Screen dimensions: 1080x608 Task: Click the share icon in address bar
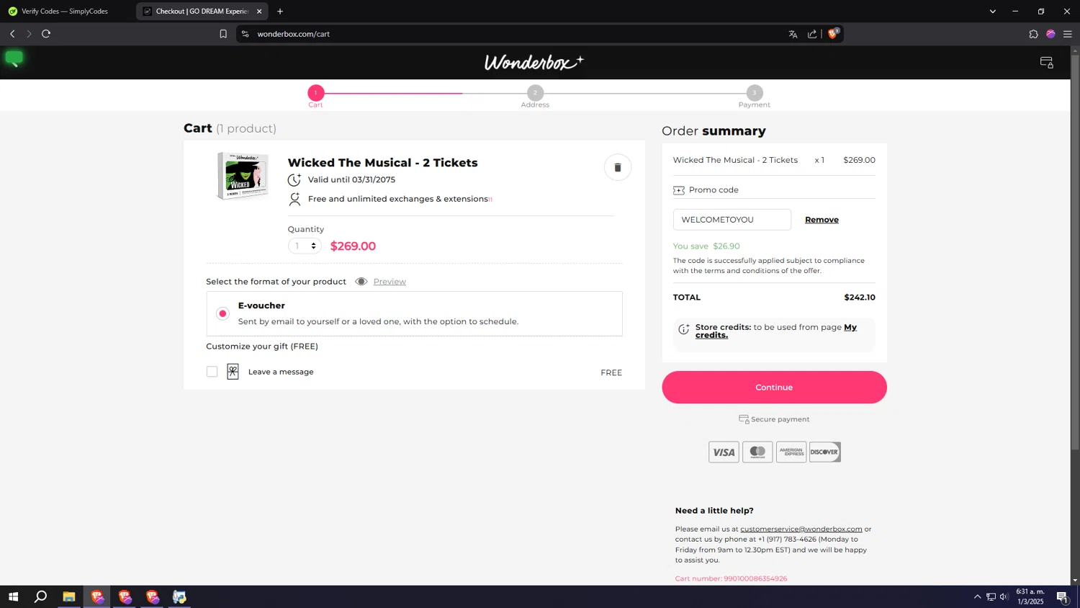pyautogui.click(x=812, y=34)
